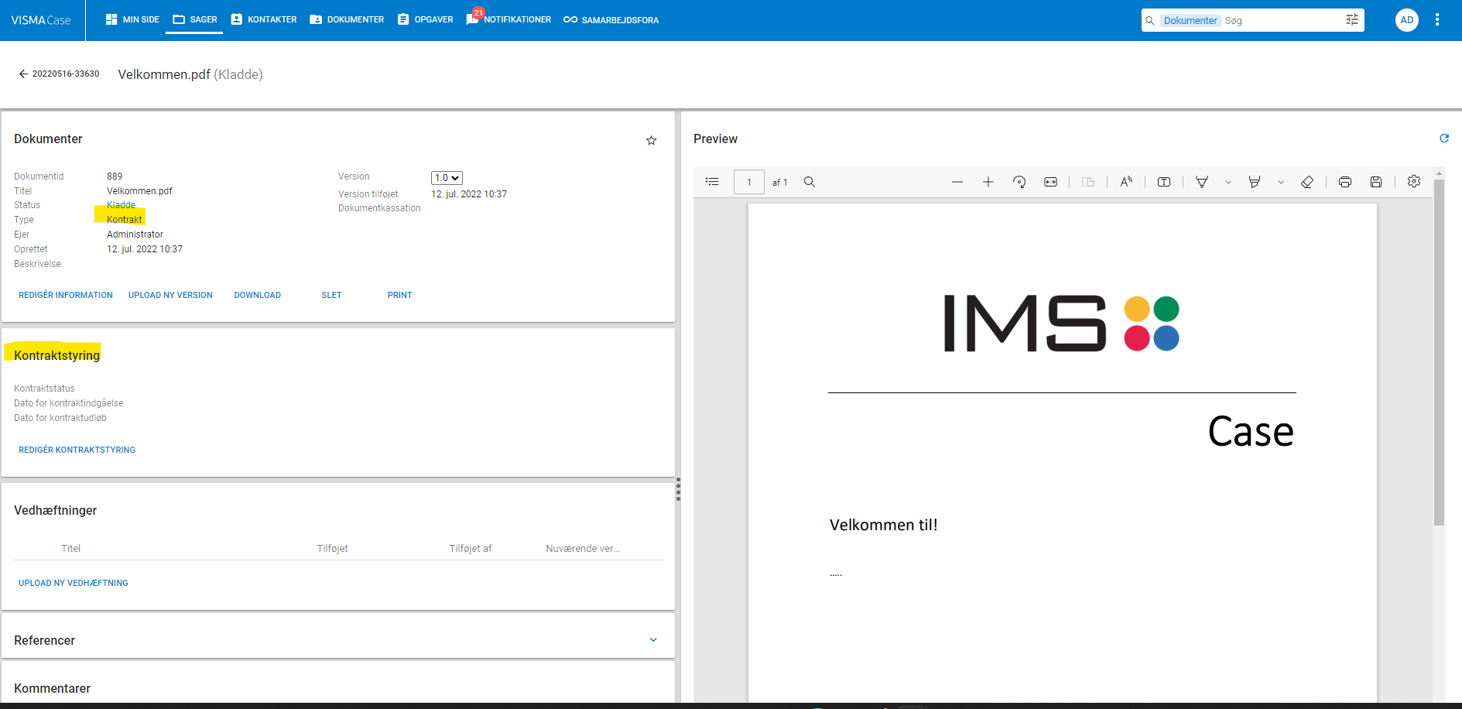Start Read aloud in the PDF toolbar
1462x709 pixels.
pyautogui.click(x=1126, y=182)
